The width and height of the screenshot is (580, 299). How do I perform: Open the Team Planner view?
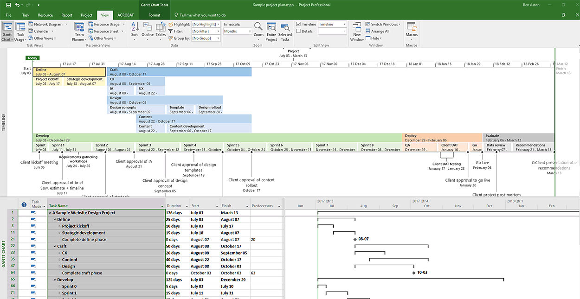[79, 32]
